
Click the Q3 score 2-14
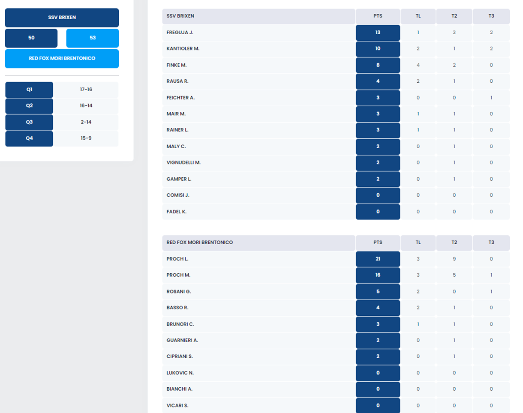point(86,122)
